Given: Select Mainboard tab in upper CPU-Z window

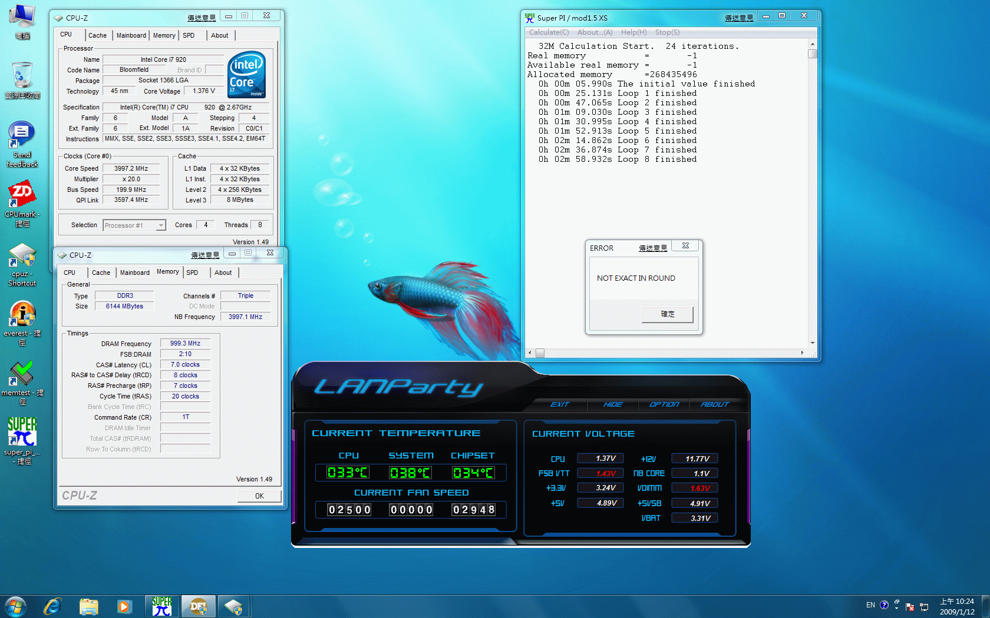Looking at the screenshot, I should click(x=131, y=35).
